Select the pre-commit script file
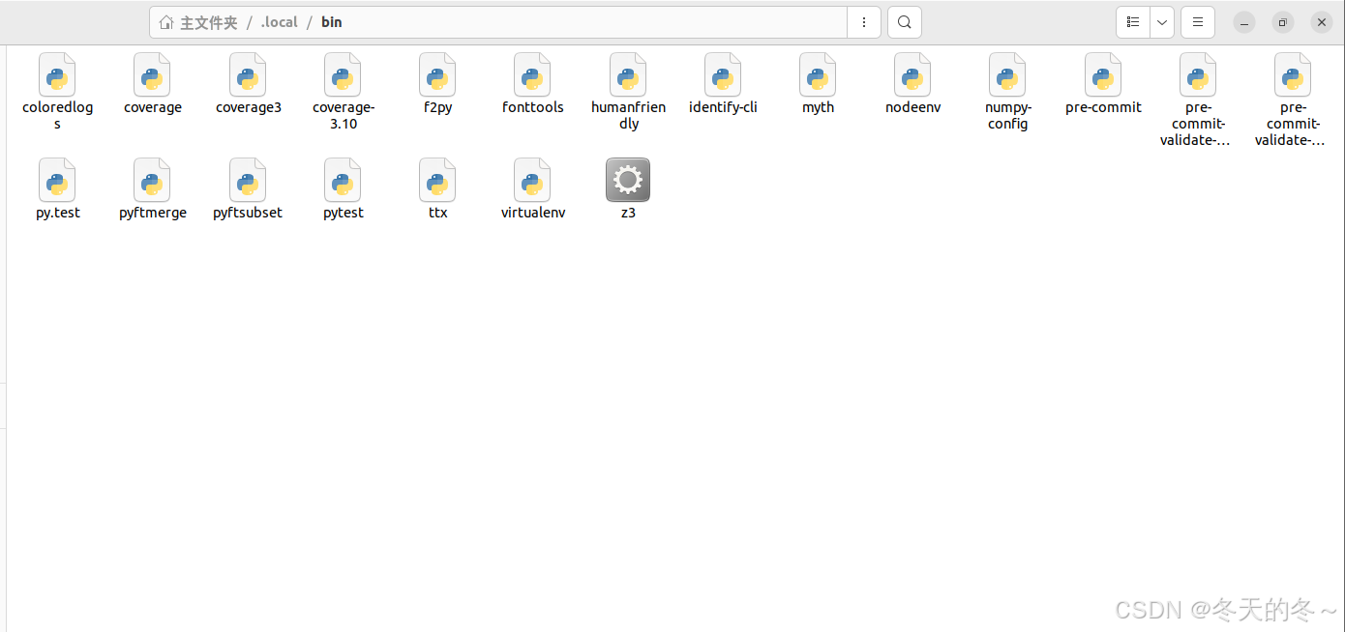The height and width of the screenshot is (632, 1345). coord(1103,75)
